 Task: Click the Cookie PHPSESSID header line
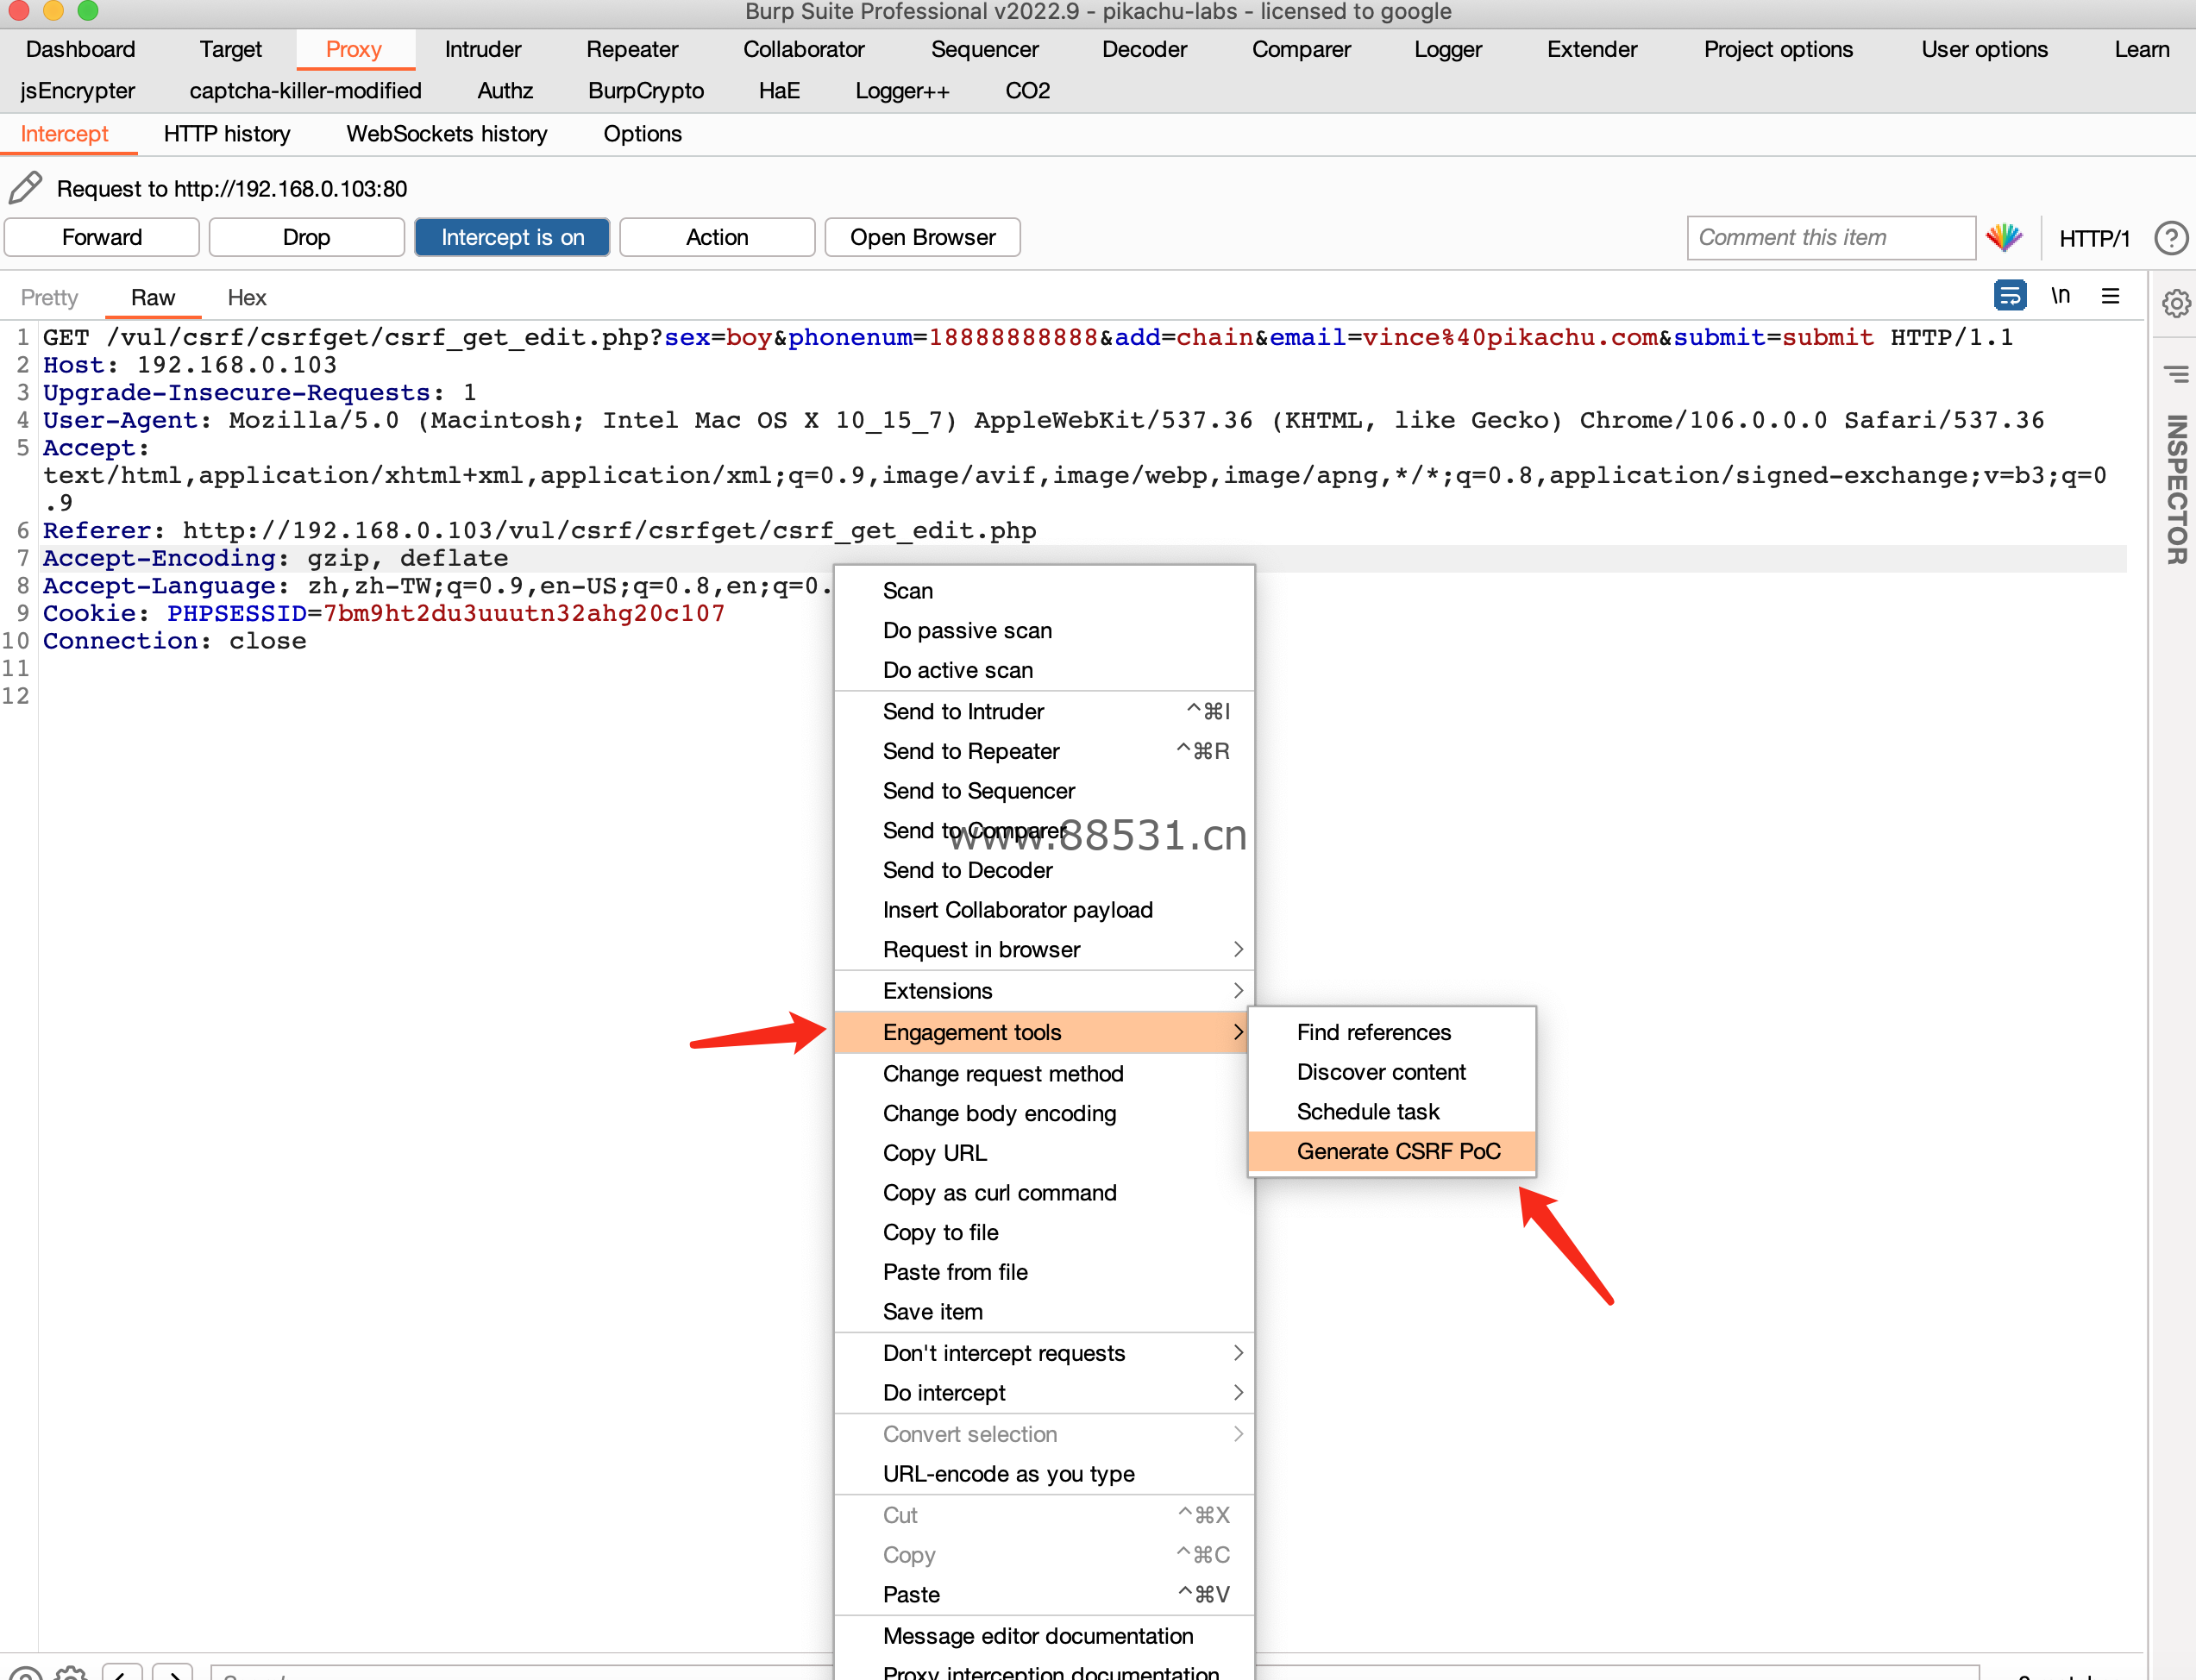click(384, 613)
